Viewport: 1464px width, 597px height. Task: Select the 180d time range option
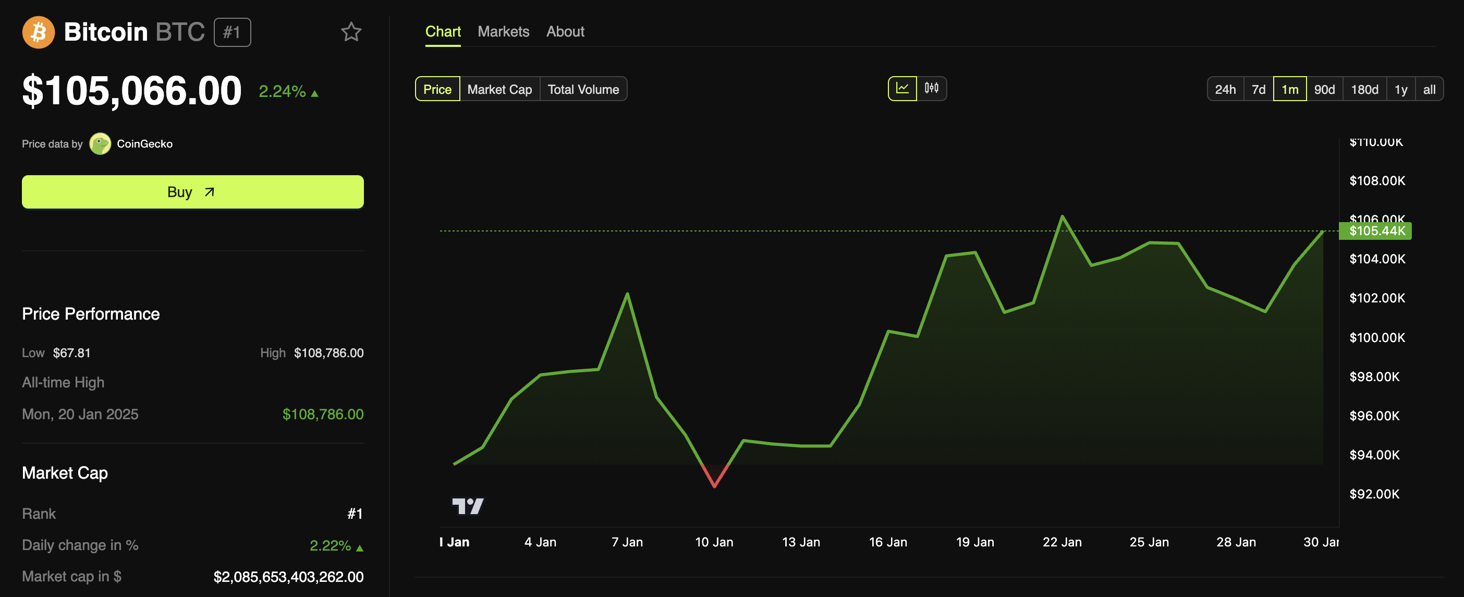click(x=1364, y=87)
